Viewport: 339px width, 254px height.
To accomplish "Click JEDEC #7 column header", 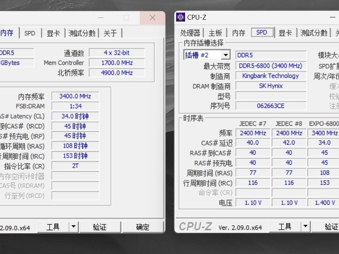I will coord(253,124).
